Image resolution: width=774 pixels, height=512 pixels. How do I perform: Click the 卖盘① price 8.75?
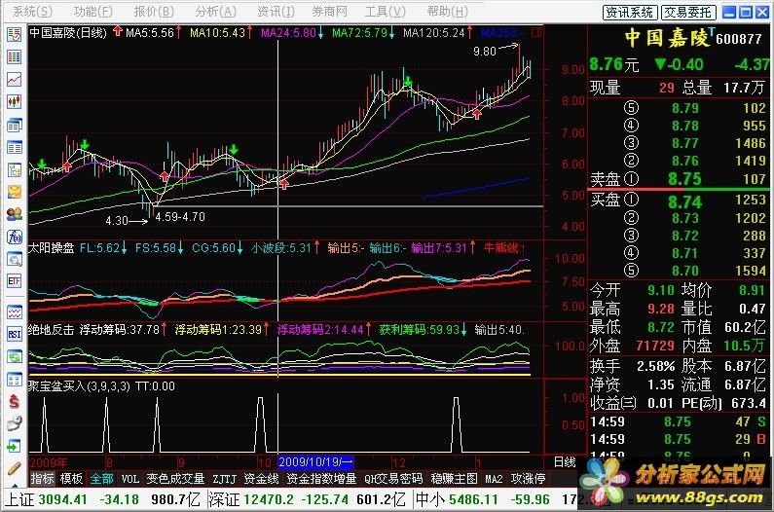(684, 179)
